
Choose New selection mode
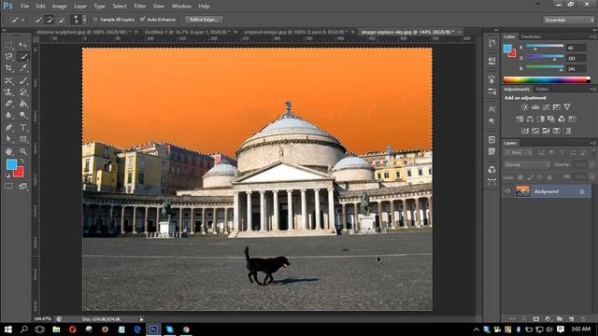(x=37, y=20)
